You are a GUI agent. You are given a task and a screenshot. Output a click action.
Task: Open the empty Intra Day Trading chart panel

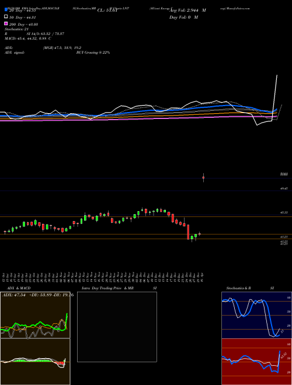click(117, 327)
